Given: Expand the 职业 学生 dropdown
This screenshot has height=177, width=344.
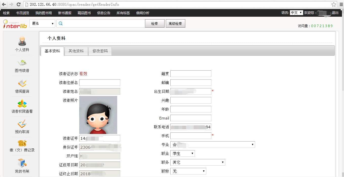Looking at the screenshot, I should click(183, 153).
